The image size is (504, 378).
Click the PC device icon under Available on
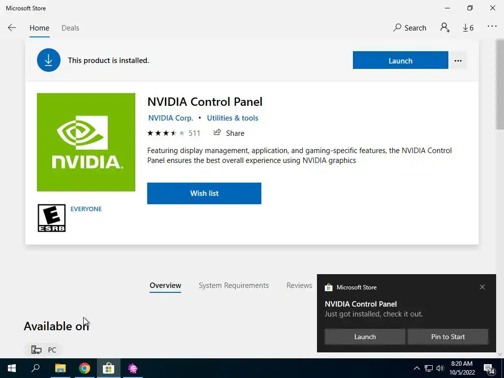[36, 350]
